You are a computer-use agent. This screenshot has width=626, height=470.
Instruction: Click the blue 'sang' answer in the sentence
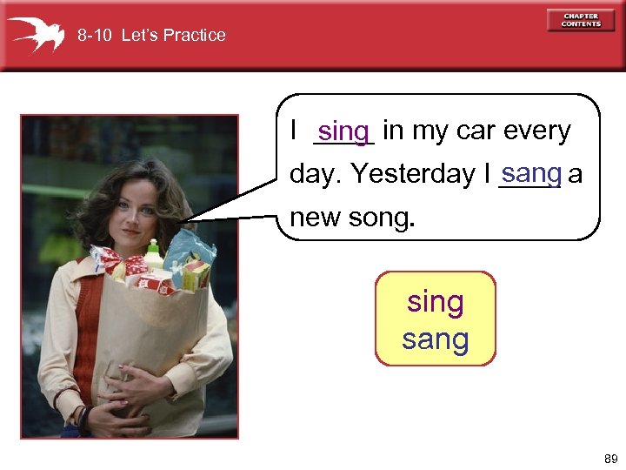531,174
